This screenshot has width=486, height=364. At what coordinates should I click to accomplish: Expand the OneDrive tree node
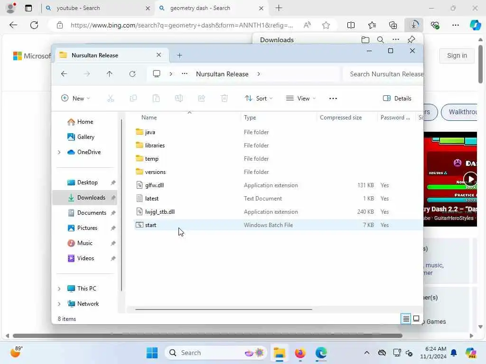59,152
